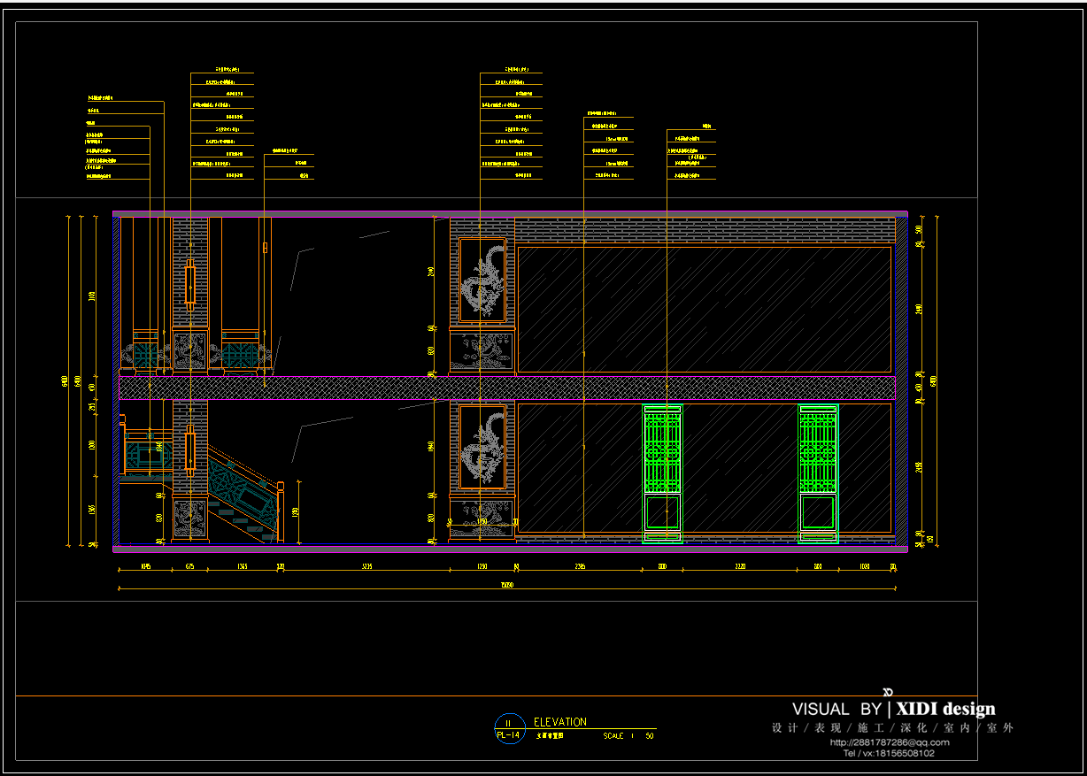The height and width of the screenshot is (776, 1087).
Task: Select the diagonal staircase balustrade
Action: tap(243, 494)
